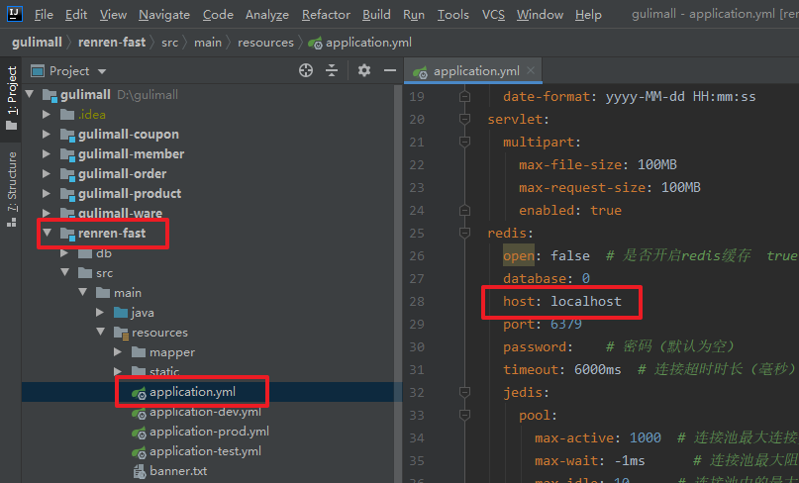Viewport: 799px width, 483px height.
Task: Open the Help menu
Action: pos(588,15)
